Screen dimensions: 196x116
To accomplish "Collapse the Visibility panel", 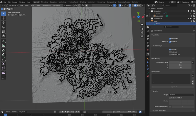I will (x=152, y=35).
